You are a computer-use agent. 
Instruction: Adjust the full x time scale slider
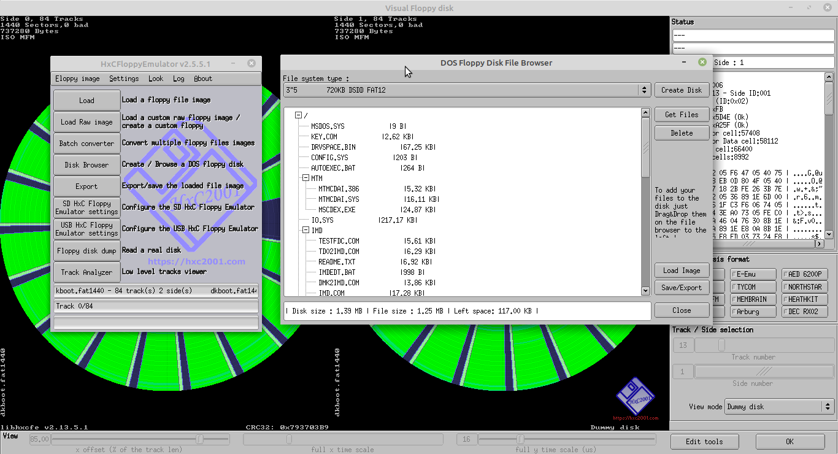tap(342, 439)
